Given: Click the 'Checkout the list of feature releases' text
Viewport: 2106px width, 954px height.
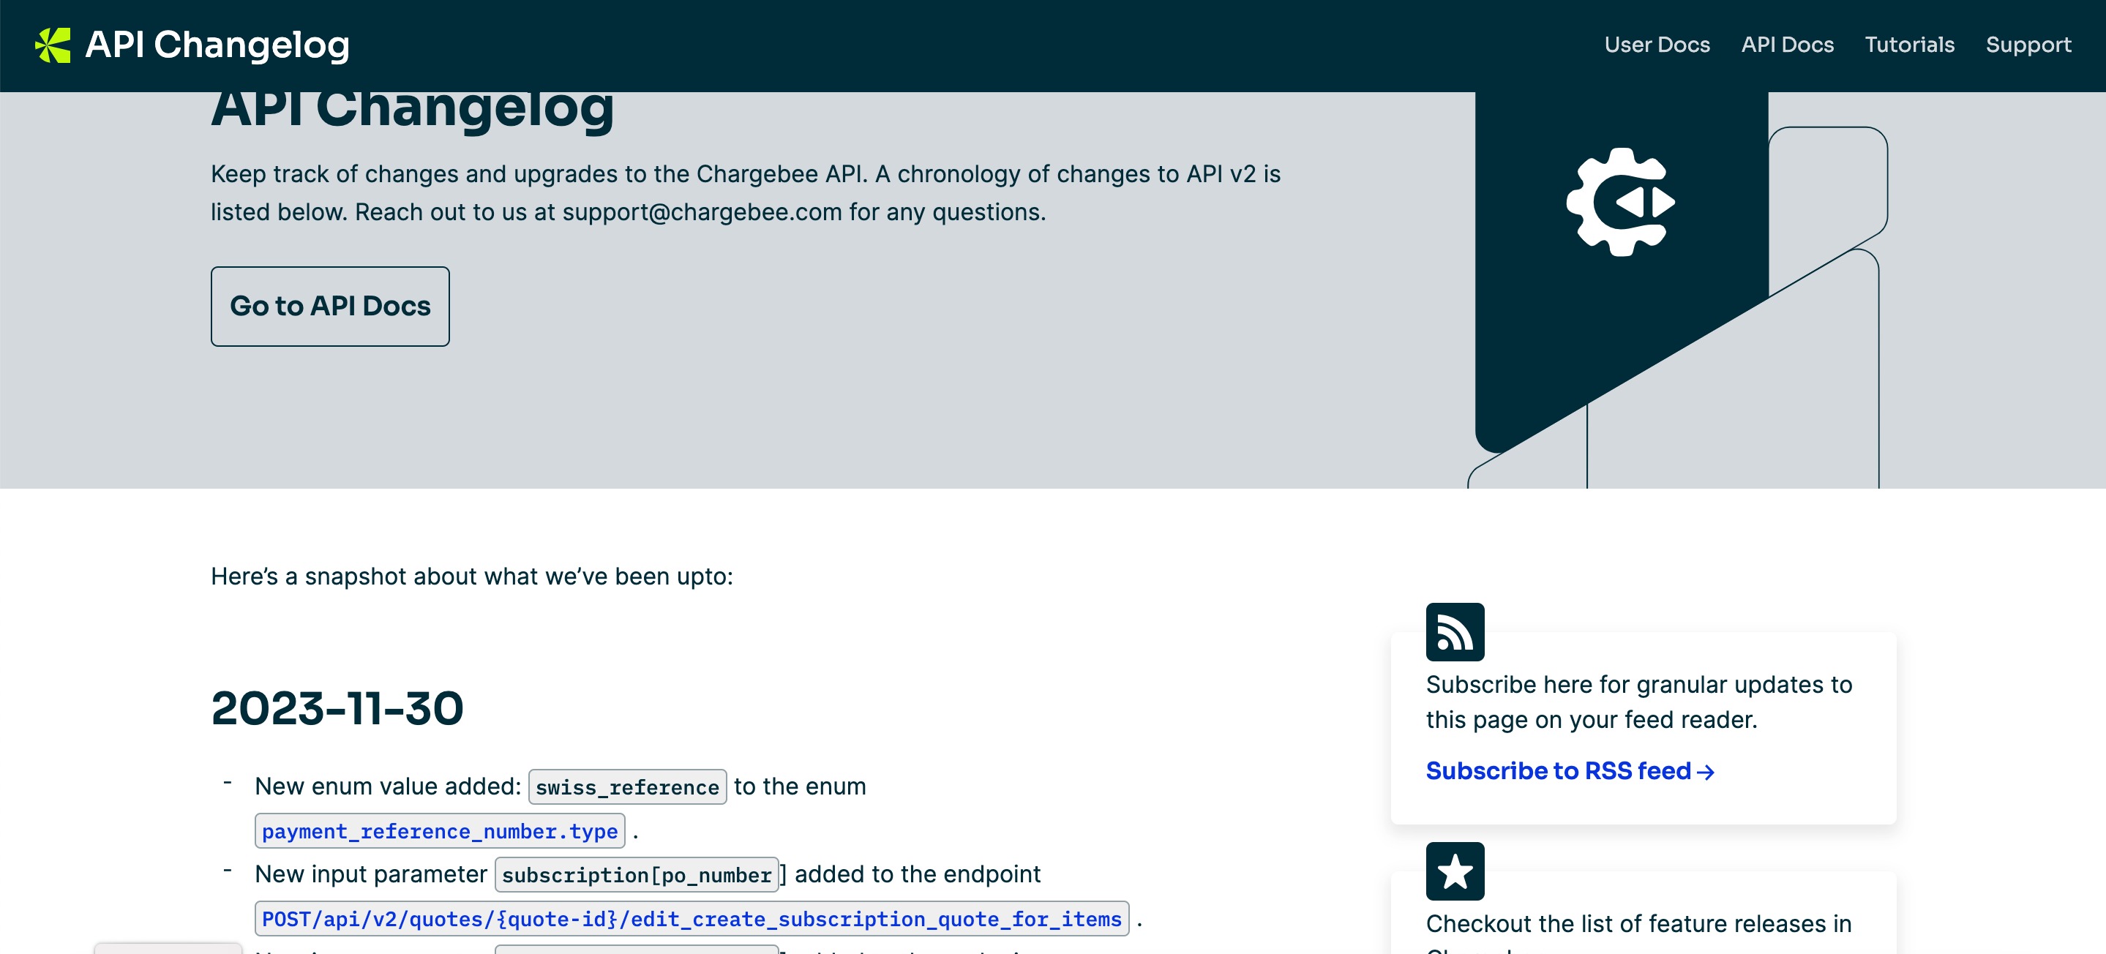Looking at the screenshot, I should [x=1638, y=924].
